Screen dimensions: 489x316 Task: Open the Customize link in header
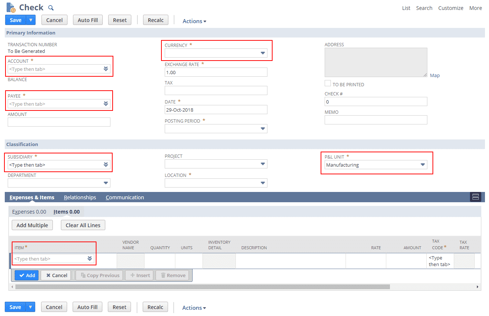coord(450,8)
